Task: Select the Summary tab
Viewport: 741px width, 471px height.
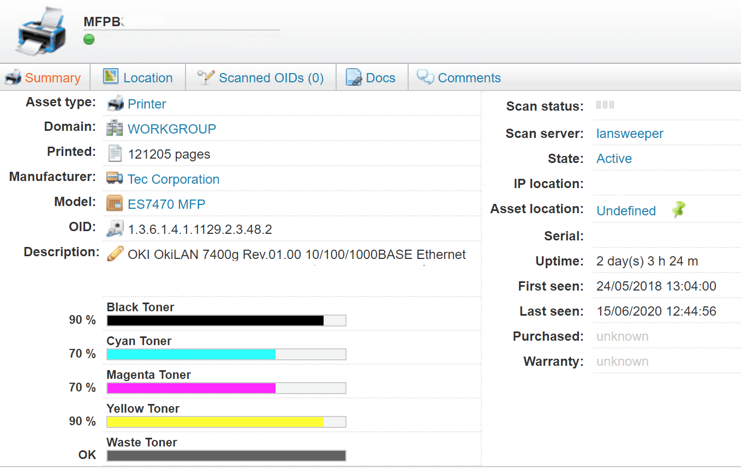Action: 43,78
